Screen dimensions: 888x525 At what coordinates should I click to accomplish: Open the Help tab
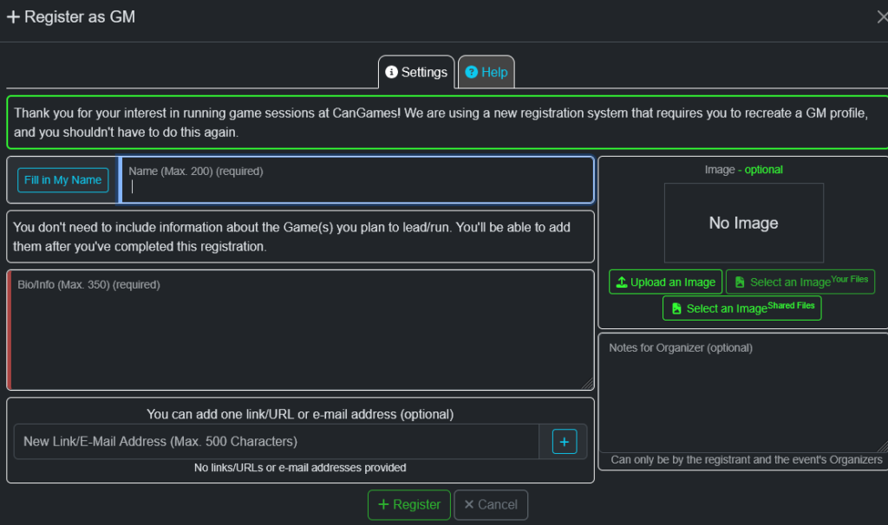coord(486,72)
